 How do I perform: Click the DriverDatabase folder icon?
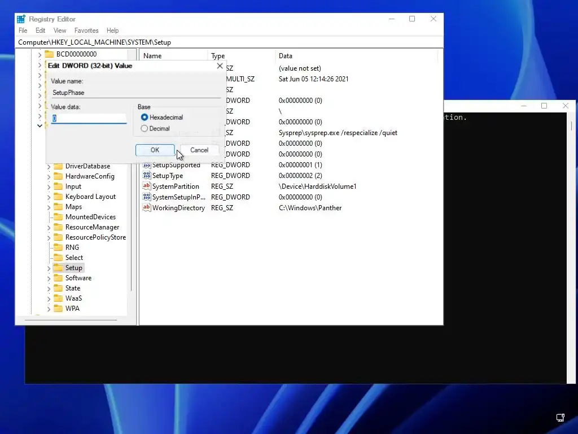point(58,166)
